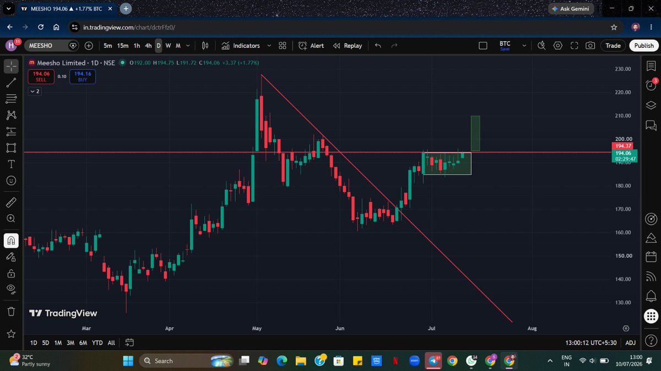
Task: Click the Trade button
Action: (x=613, y=46)
